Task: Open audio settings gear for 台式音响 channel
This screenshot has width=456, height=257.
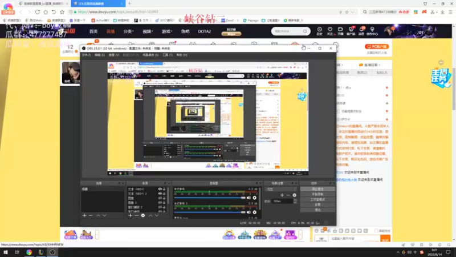Action: tap(254, 198)
